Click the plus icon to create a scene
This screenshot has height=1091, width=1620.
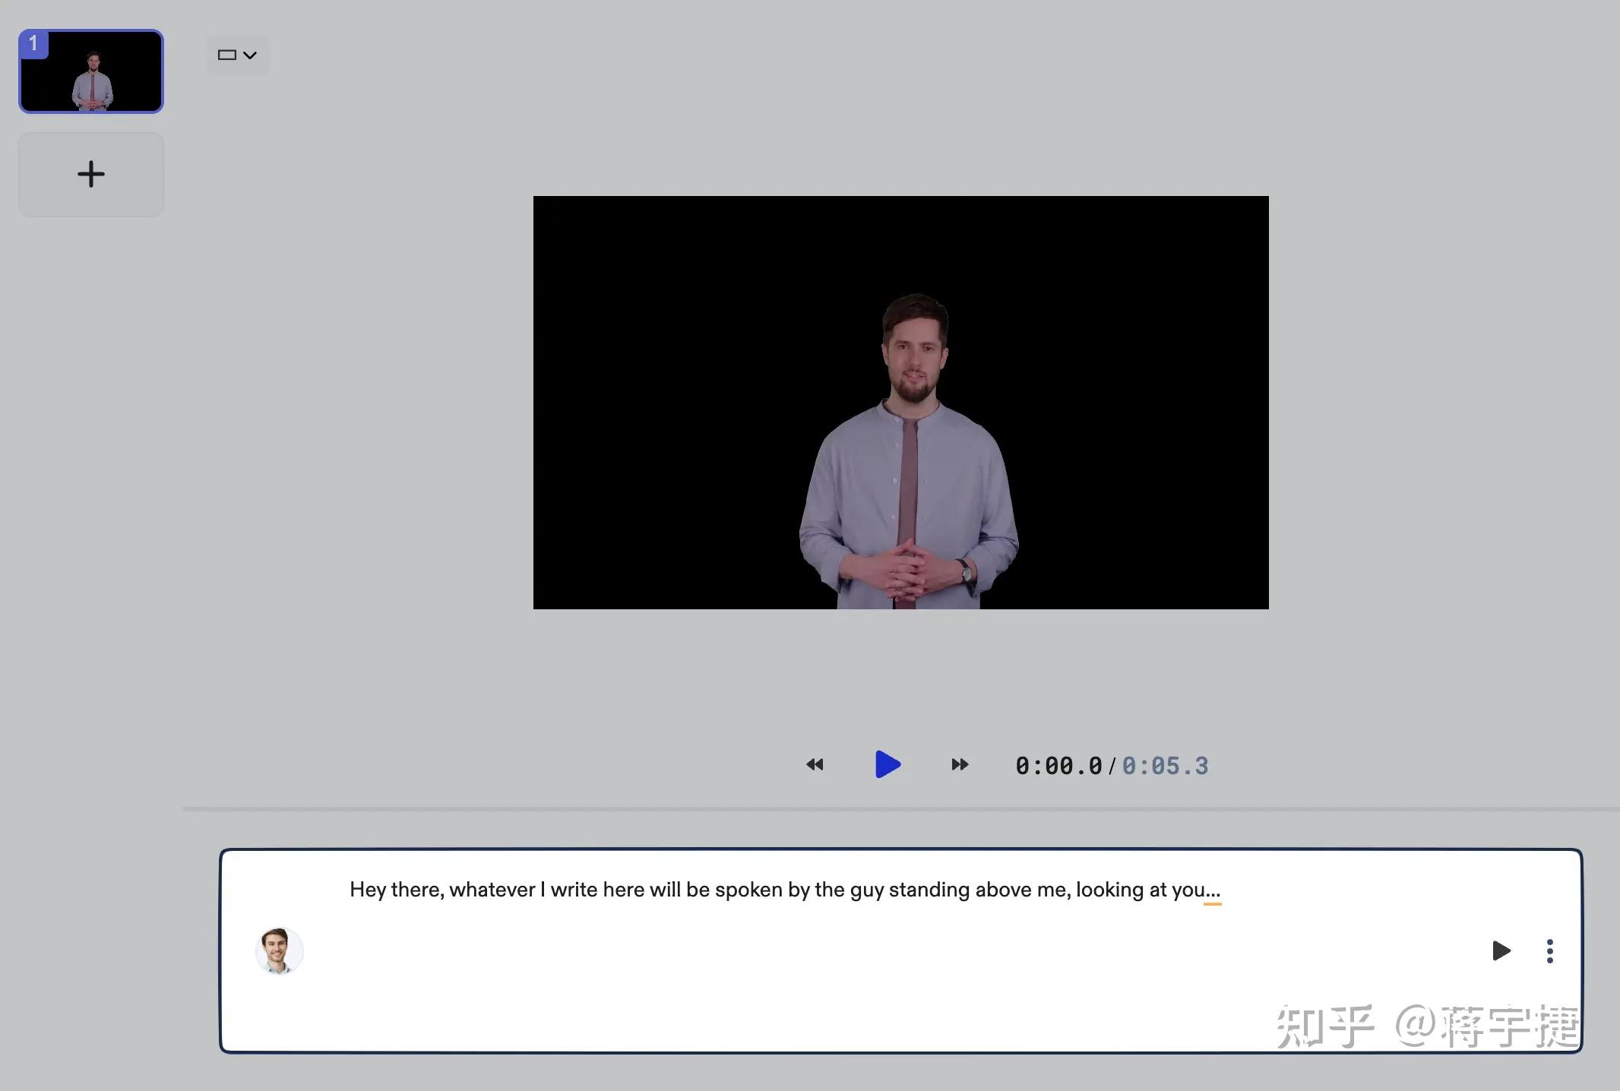coord(91,174)
